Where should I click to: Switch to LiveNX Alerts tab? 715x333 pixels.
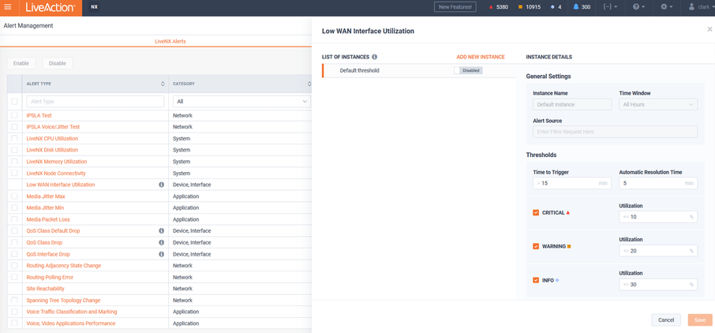tap(170, 41)
